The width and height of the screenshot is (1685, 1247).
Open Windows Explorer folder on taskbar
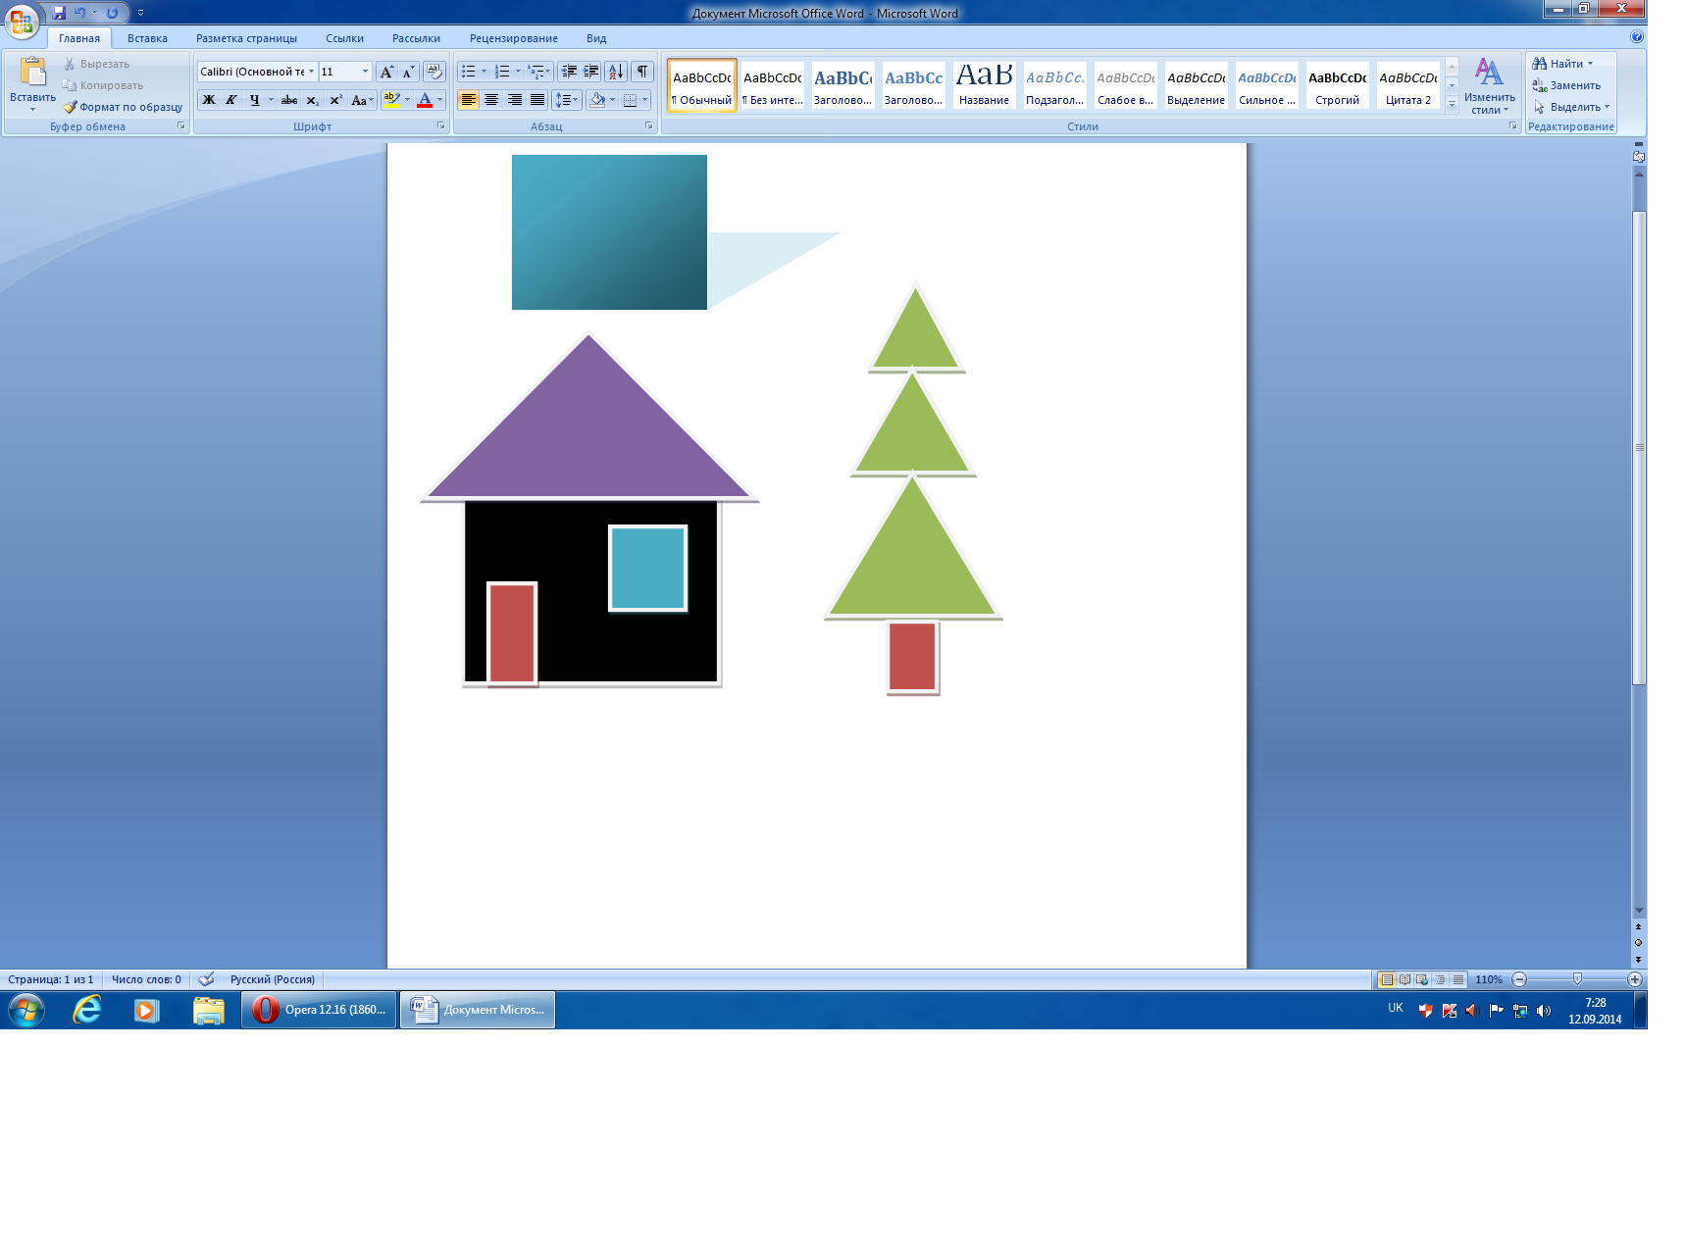(x=208, y=1010)
